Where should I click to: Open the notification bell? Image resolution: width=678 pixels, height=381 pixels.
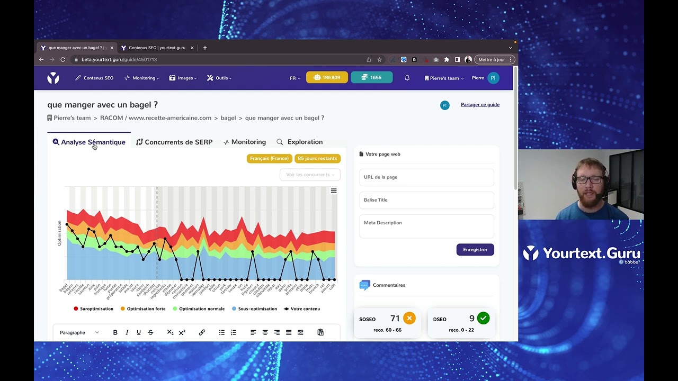[407, 78]
